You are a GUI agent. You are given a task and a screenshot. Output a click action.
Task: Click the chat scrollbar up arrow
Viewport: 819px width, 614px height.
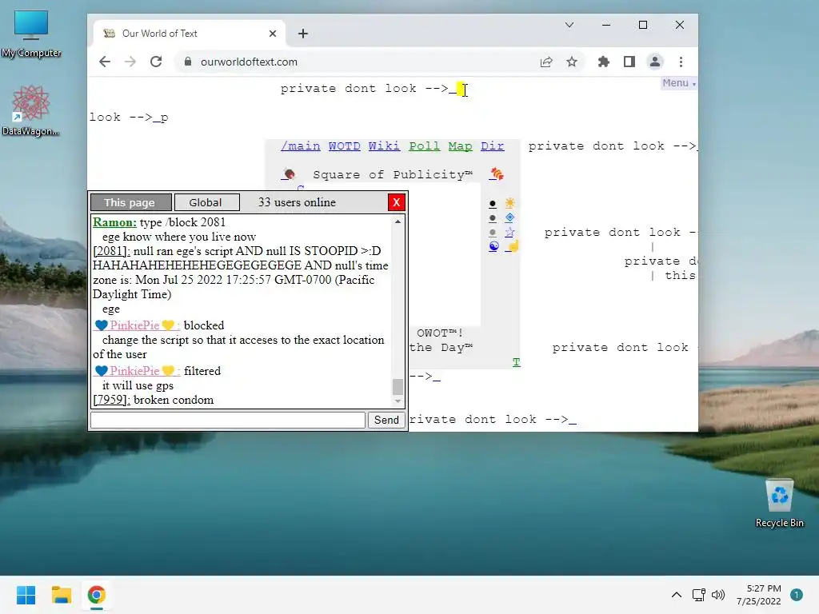398,222
